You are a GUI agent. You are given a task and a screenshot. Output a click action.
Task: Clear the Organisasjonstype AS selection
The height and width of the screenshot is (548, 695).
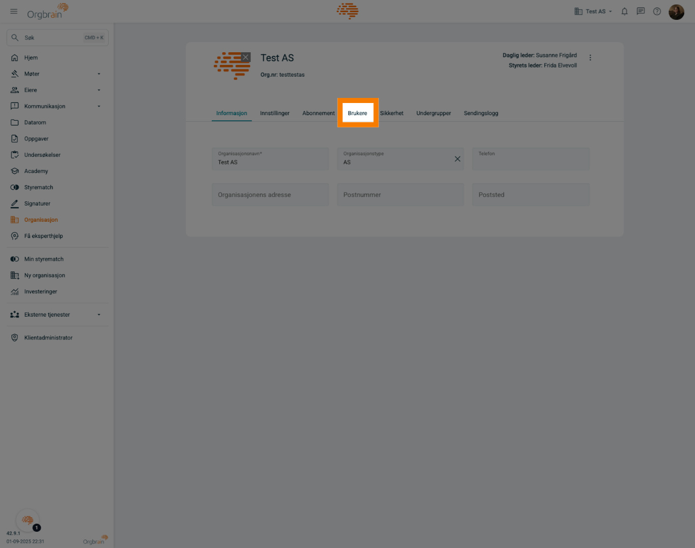coord(457,159)
